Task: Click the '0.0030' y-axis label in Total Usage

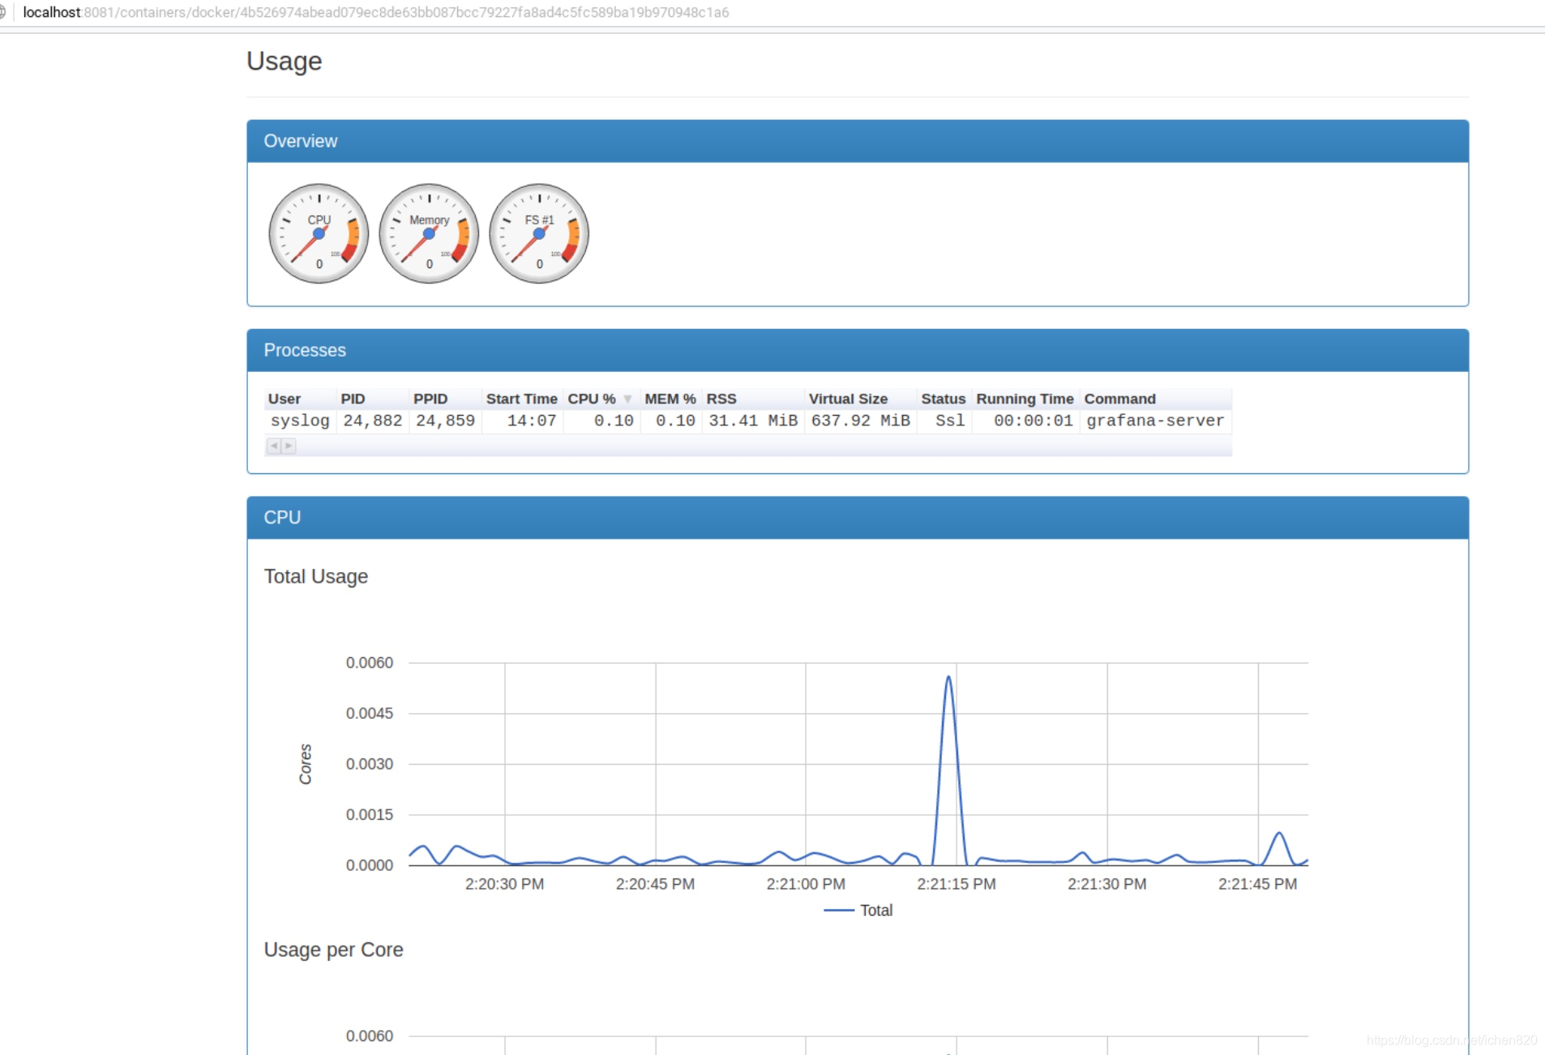Action: [370, 764]
